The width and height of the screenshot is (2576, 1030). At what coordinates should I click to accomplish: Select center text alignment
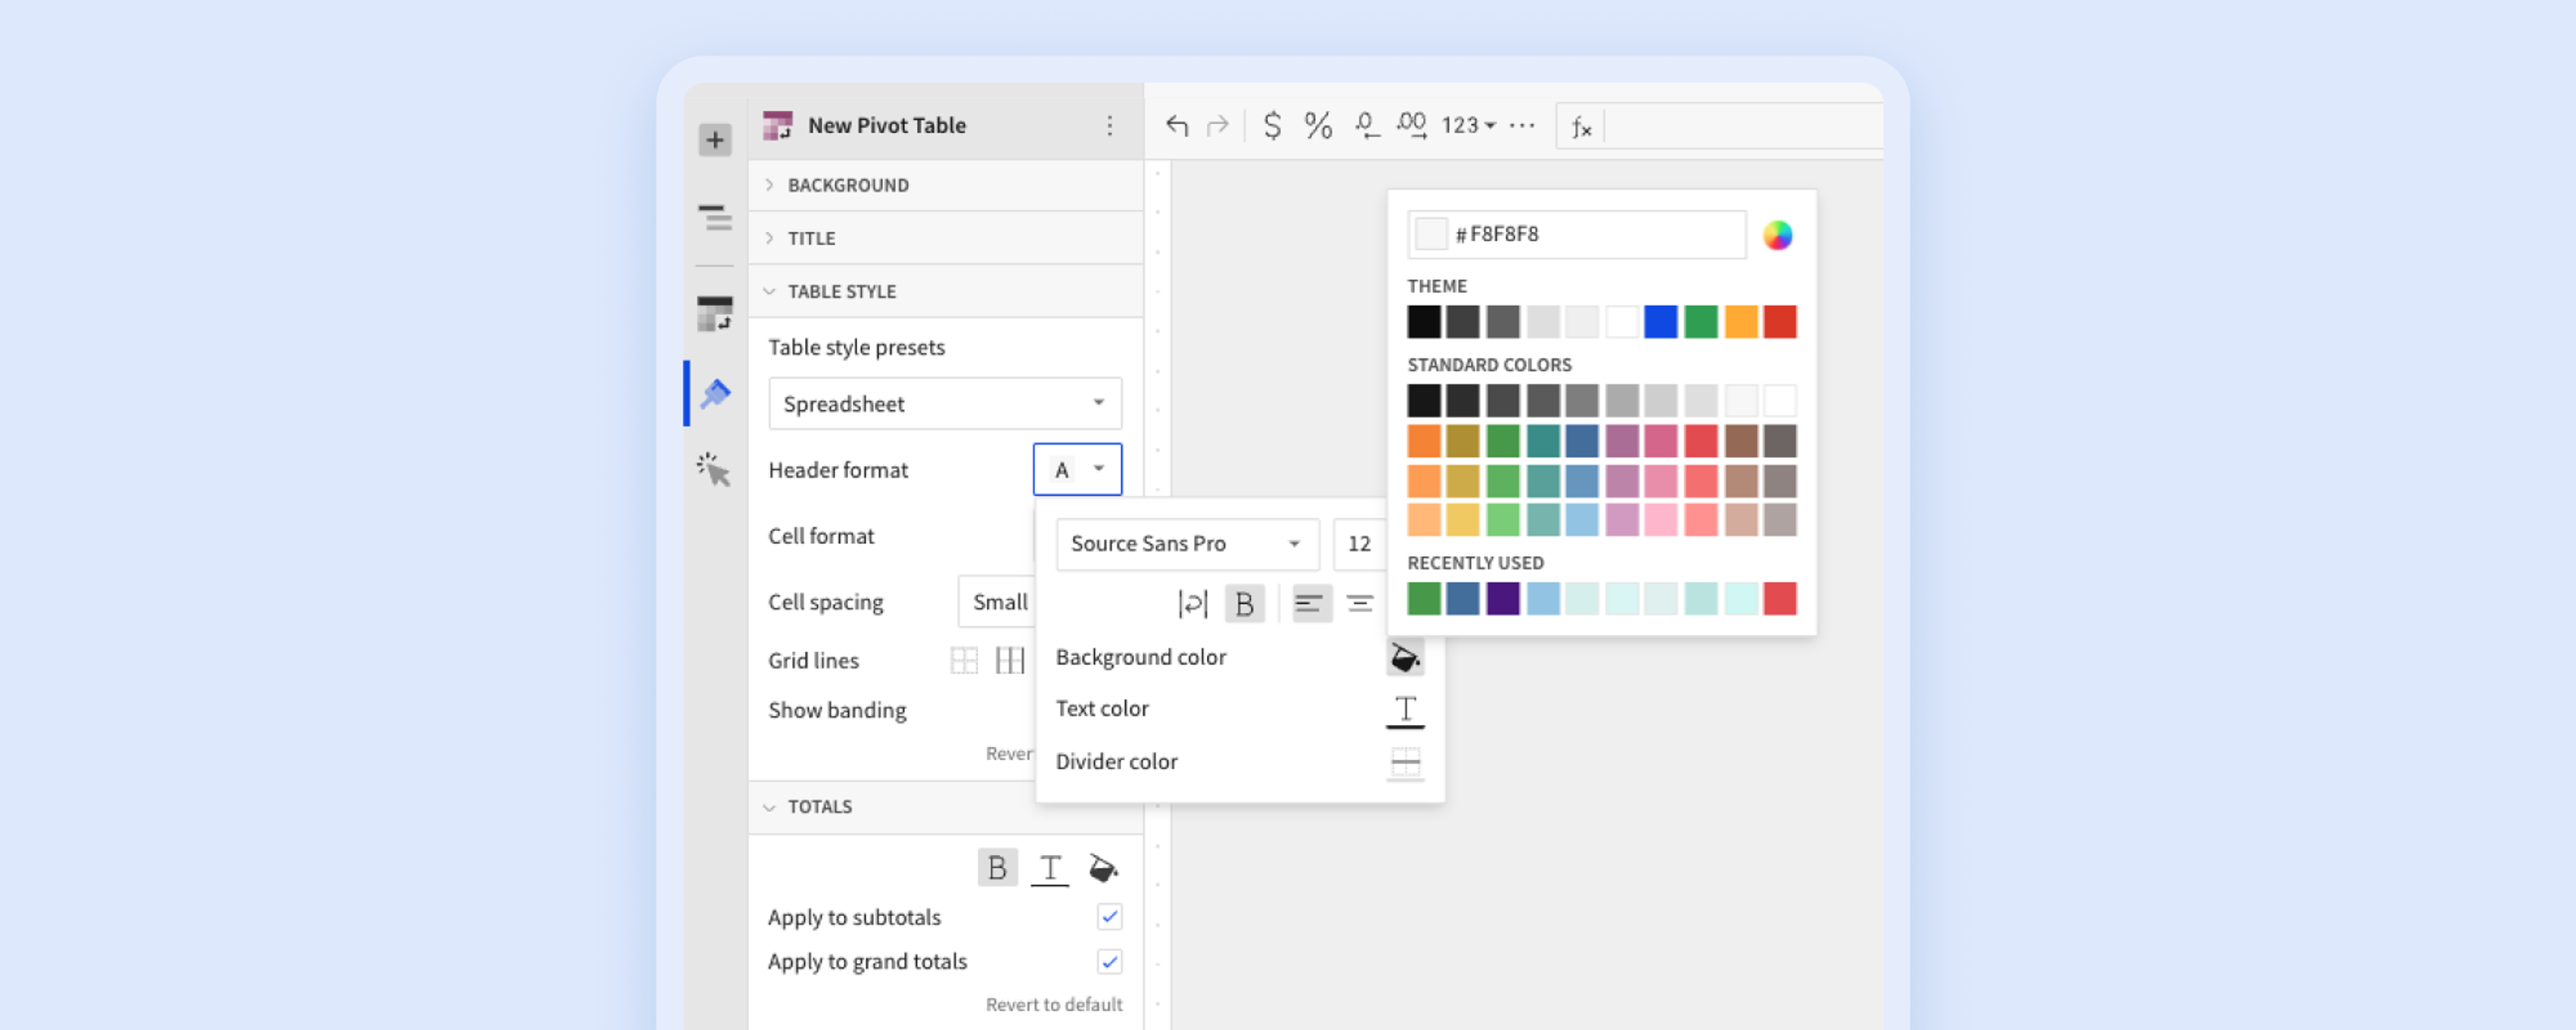click(x=1359, y=603)
